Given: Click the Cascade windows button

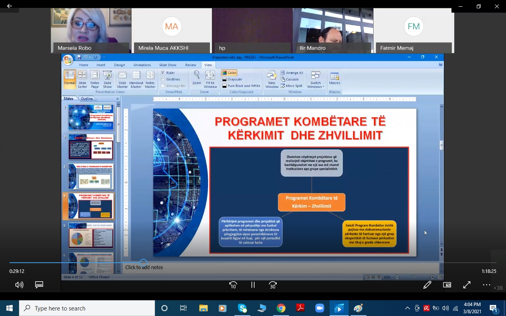Looking at the screenshot, I should click(x=289, y=79).
